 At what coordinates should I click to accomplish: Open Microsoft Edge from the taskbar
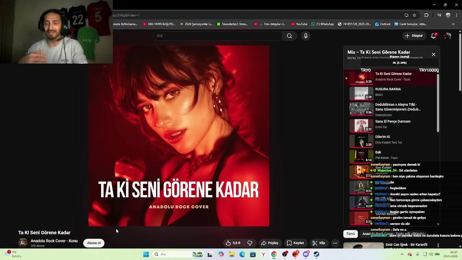[x=242, y=254]
